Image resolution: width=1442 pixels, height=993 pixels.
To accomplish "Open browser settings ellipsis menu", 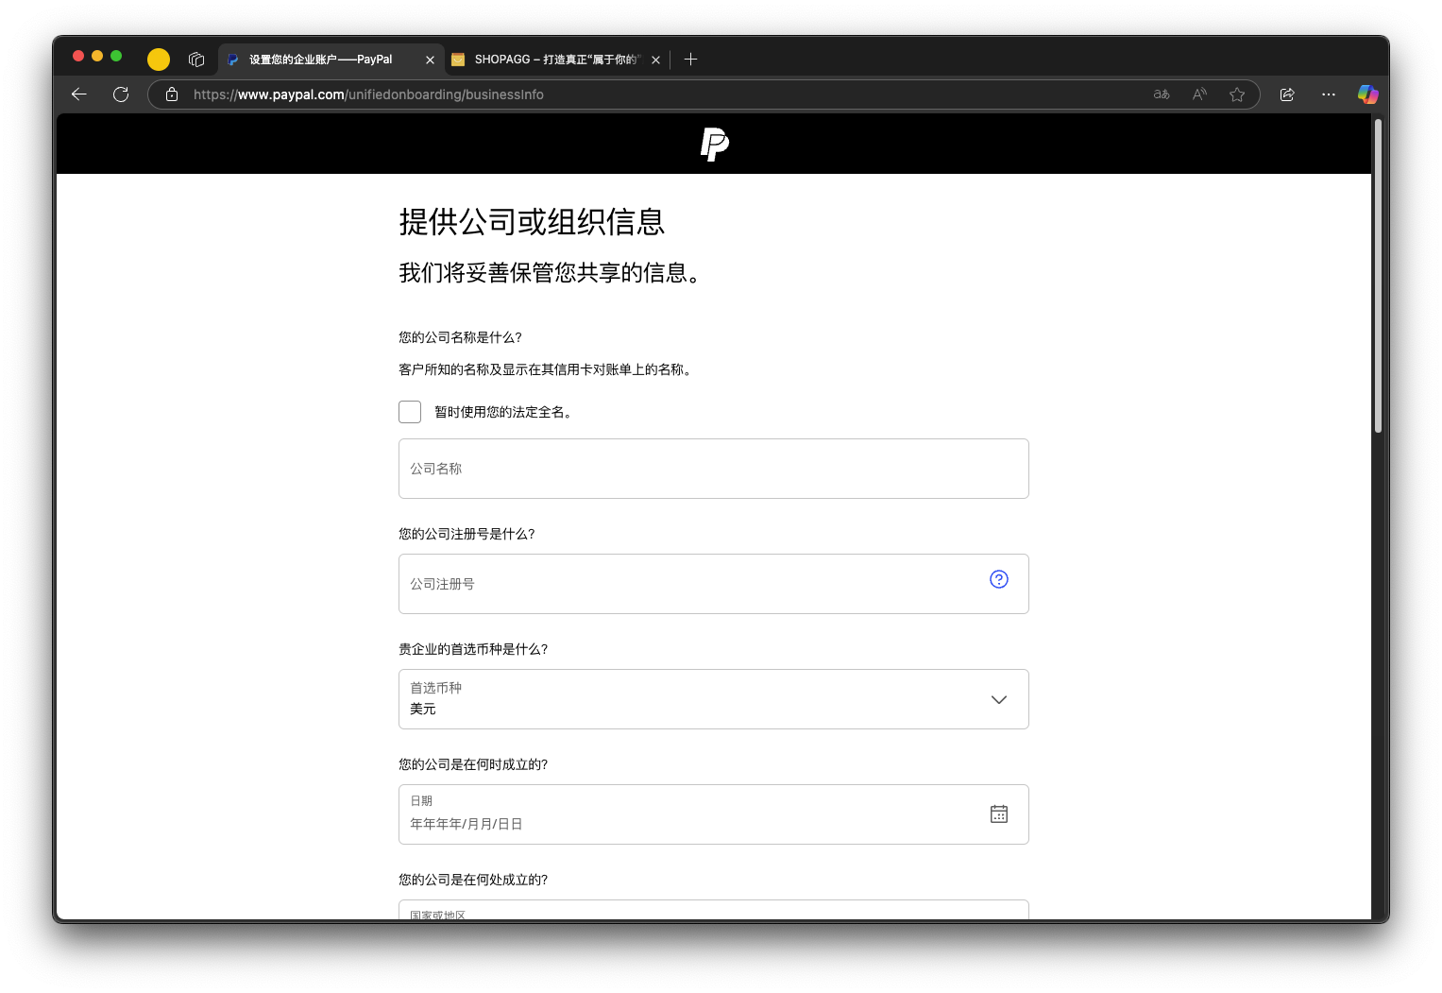I will click(x=1328, y=94).
